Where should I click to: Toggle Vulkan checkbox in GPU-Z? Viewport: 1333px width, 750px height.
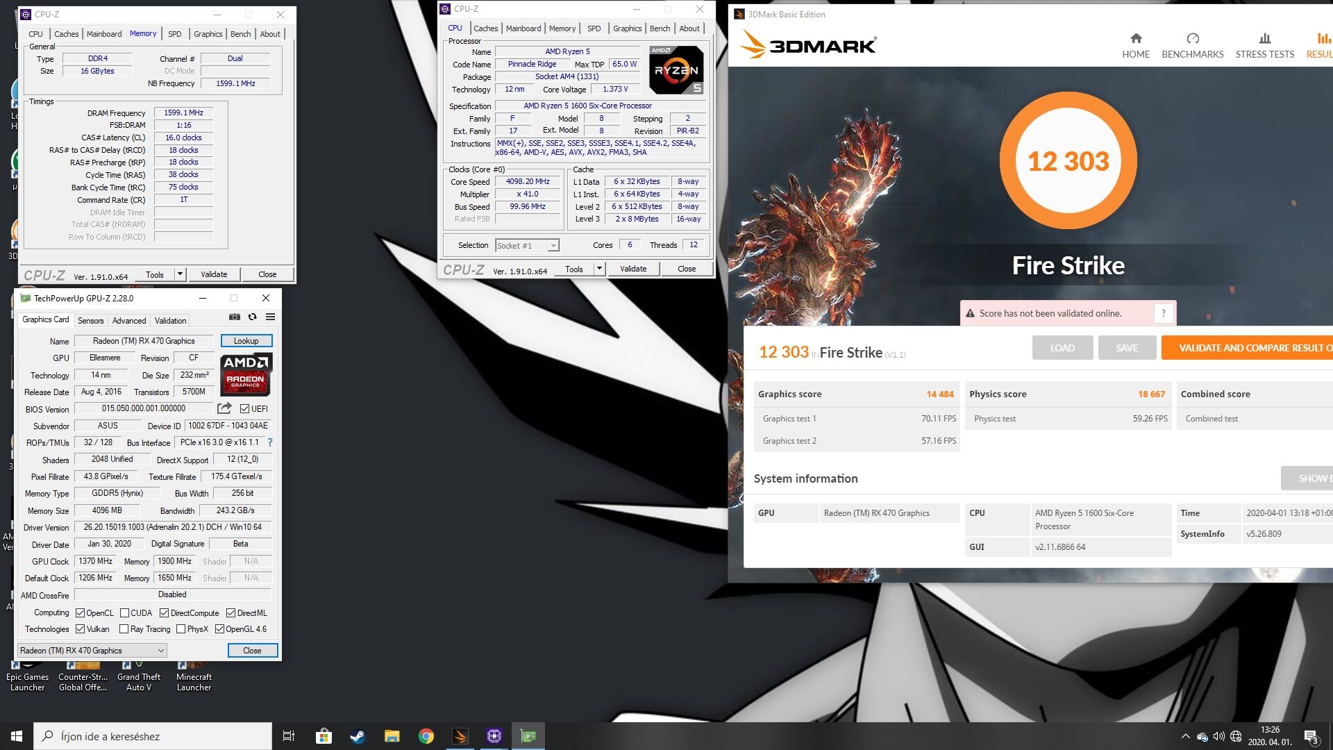(80, 629)
